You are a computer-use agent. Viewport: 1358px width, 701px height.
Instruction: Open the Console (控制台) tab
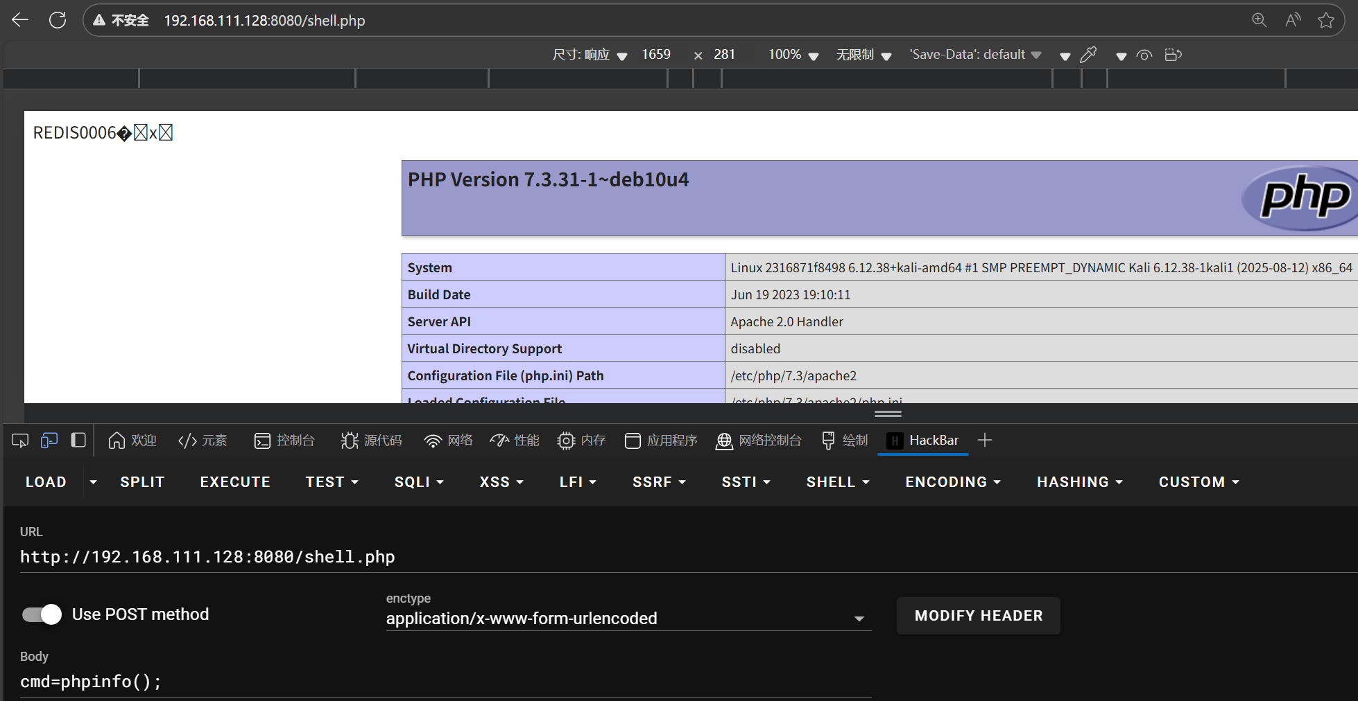click(284, 441)
